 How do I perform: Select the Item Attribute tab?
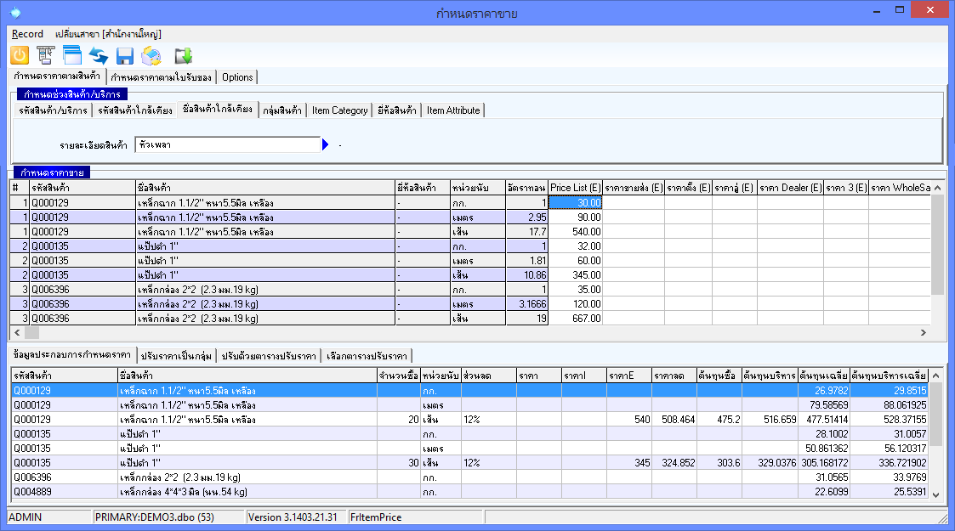pyautogui.click(x=453, y=110)
